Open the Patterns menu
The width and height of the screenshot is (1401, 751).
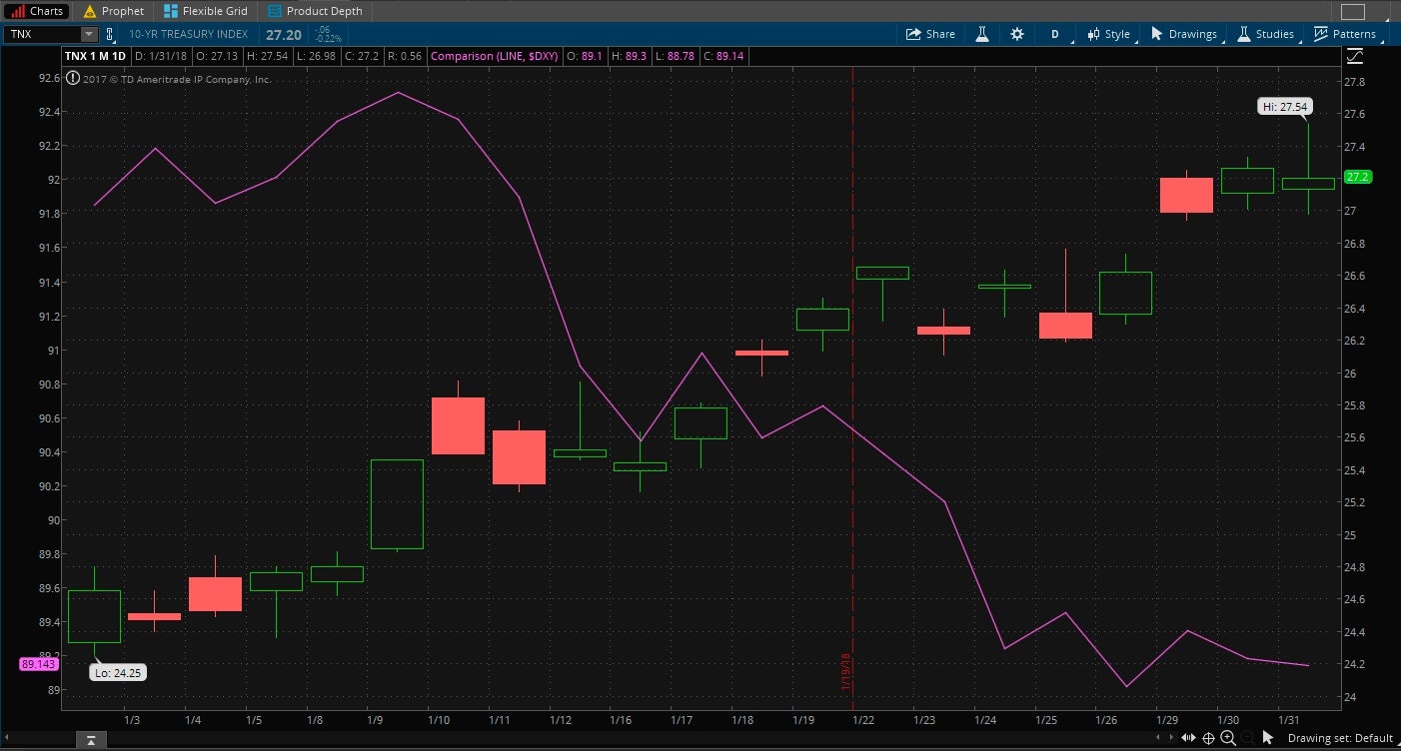[x=1344, y=34]
